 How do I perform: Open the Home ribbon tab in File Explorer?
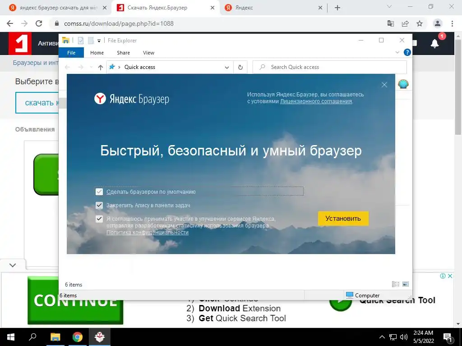coord(97,53)
